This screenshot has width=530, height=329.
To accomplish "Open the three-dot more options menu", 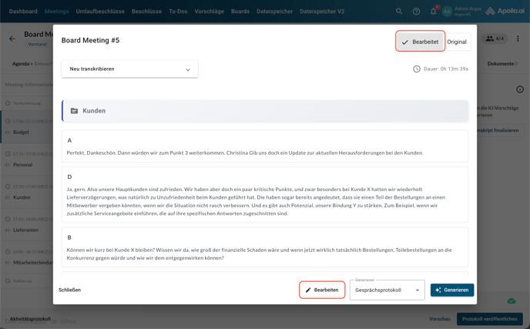I will click(518, 39).
